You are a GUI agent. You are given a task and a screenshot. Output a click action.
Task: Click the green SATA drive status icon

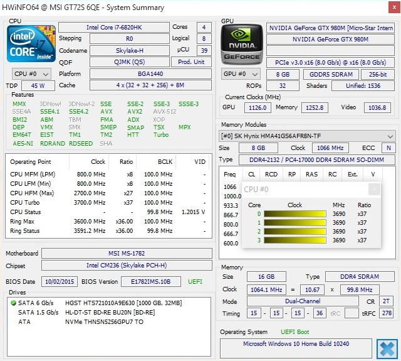coord(13,303)
